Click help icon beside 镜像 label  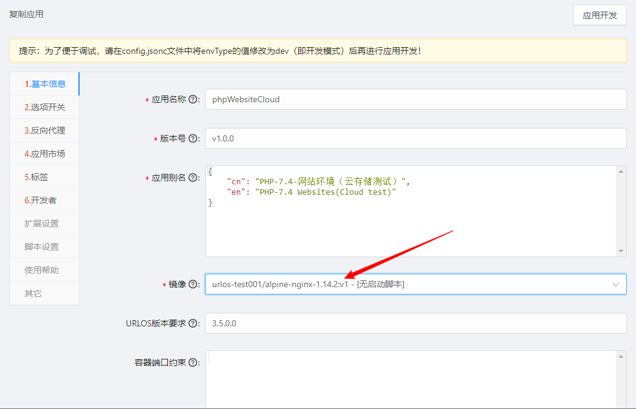coord(193,285)
